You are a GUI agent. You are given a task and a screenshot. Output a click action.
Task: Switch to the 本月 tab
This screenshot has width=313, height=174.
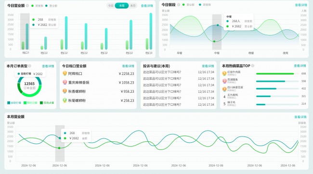pyautogui.click(x=133, y=6)
